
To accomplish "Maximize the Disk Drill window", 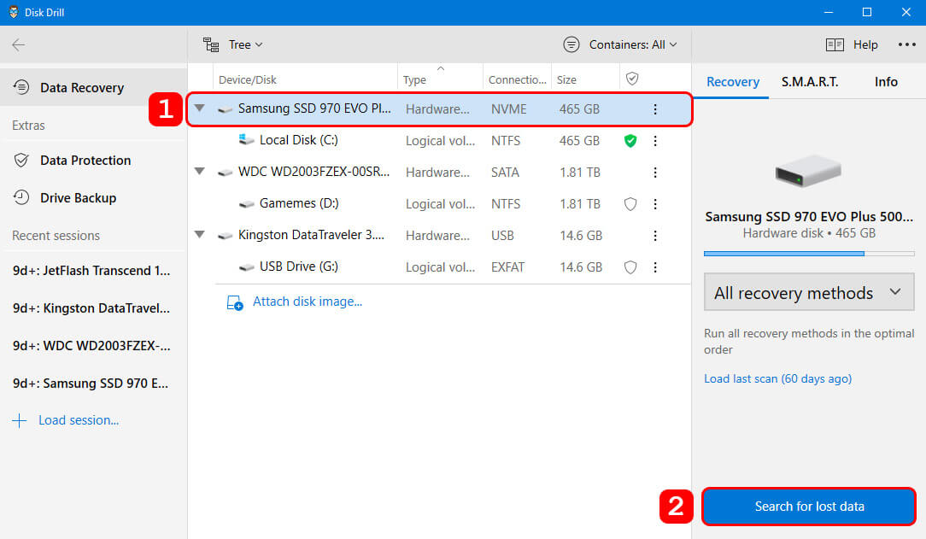I will (867, 12).
